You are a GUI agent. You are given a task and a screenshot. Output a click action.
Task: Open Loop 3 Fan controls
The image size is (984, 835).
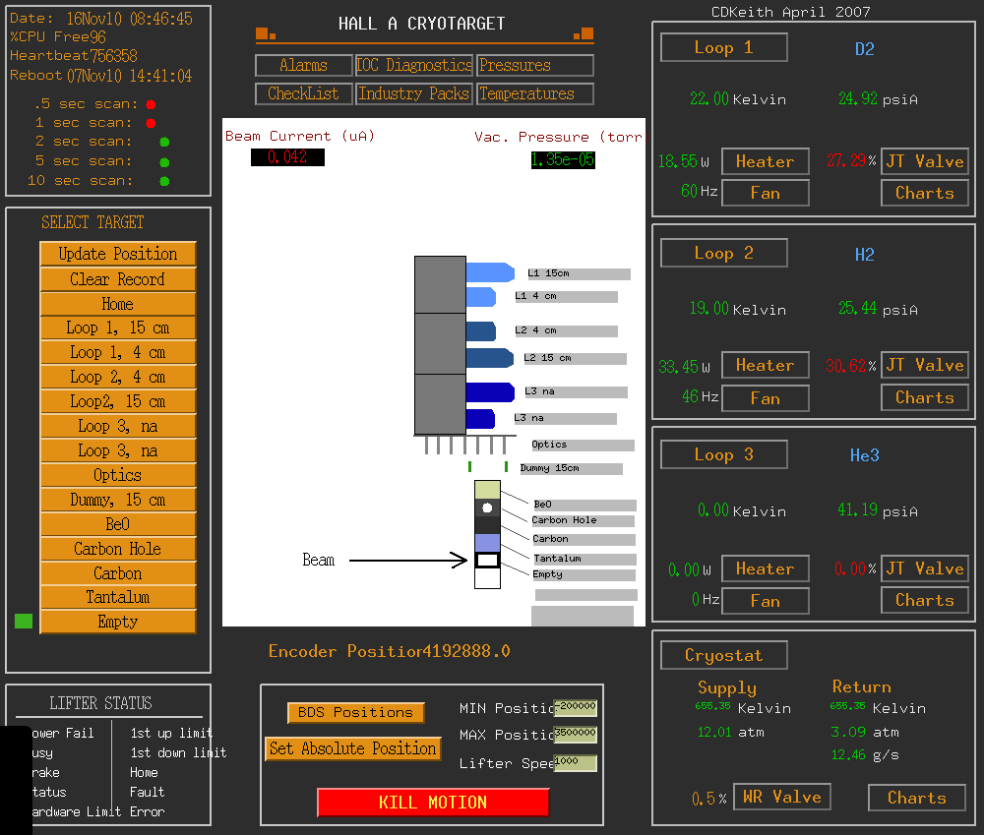(x=765, y=601)
